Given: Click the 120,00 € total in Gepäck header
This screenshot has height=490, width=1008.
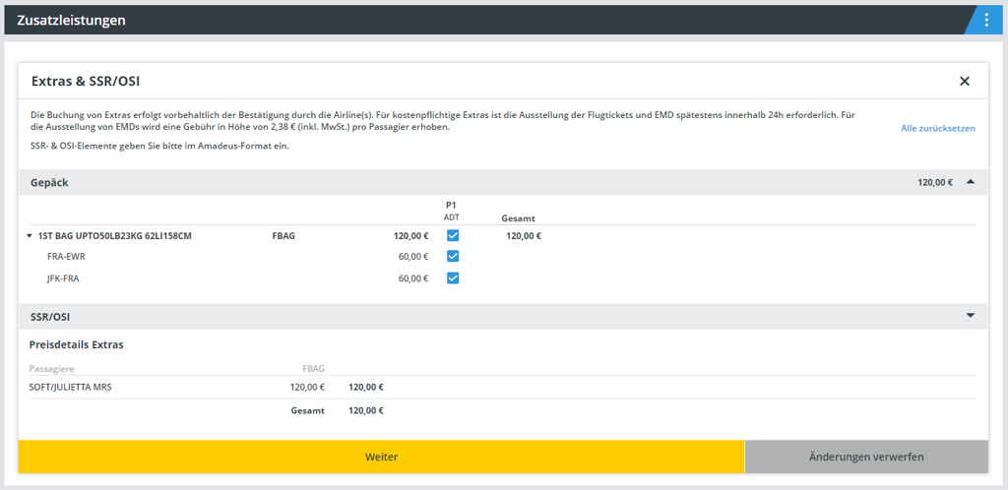Looking at the screenshot, I should pos(934,183).
